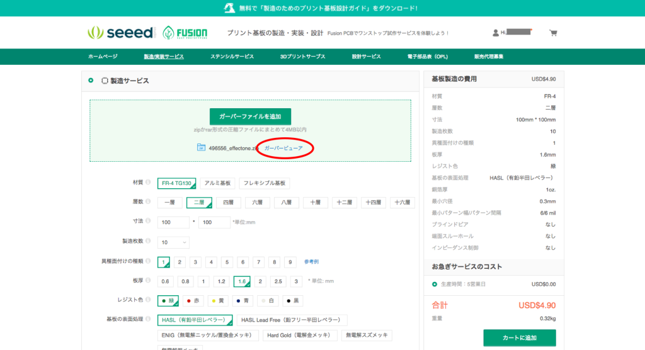Viewport: 645px width, 350px height.
Task: Click the shopping cart icon
Action: coord(553,33)
